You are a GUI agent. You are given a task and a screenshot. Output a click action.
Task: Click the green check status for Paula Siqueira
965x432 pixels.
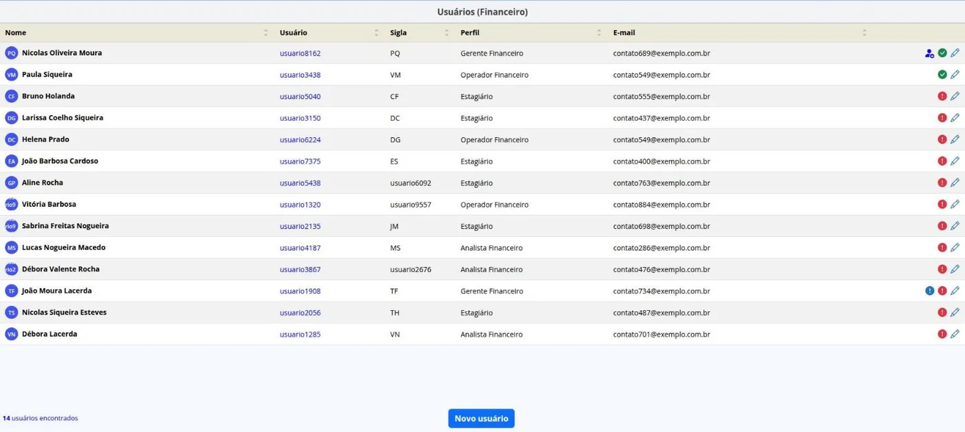coord(942,74)
